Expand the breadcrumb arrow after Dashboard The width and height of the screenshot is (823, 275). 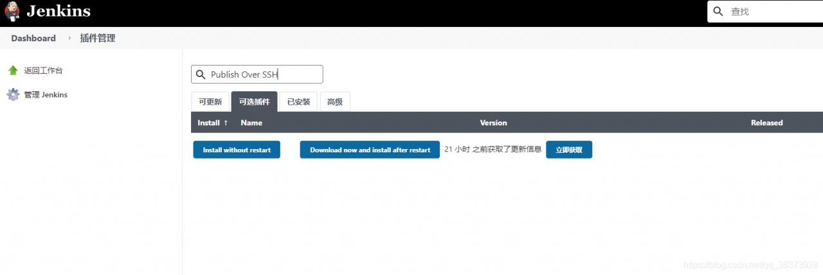point(69,39)
